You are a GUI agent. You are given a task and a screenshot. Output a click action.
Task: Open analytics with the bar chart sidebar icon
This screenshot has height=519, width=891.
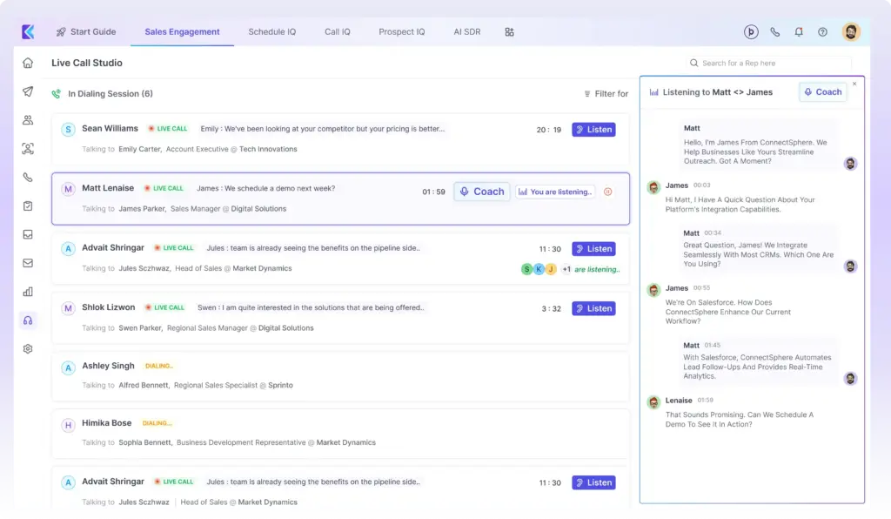click(27, 290)
